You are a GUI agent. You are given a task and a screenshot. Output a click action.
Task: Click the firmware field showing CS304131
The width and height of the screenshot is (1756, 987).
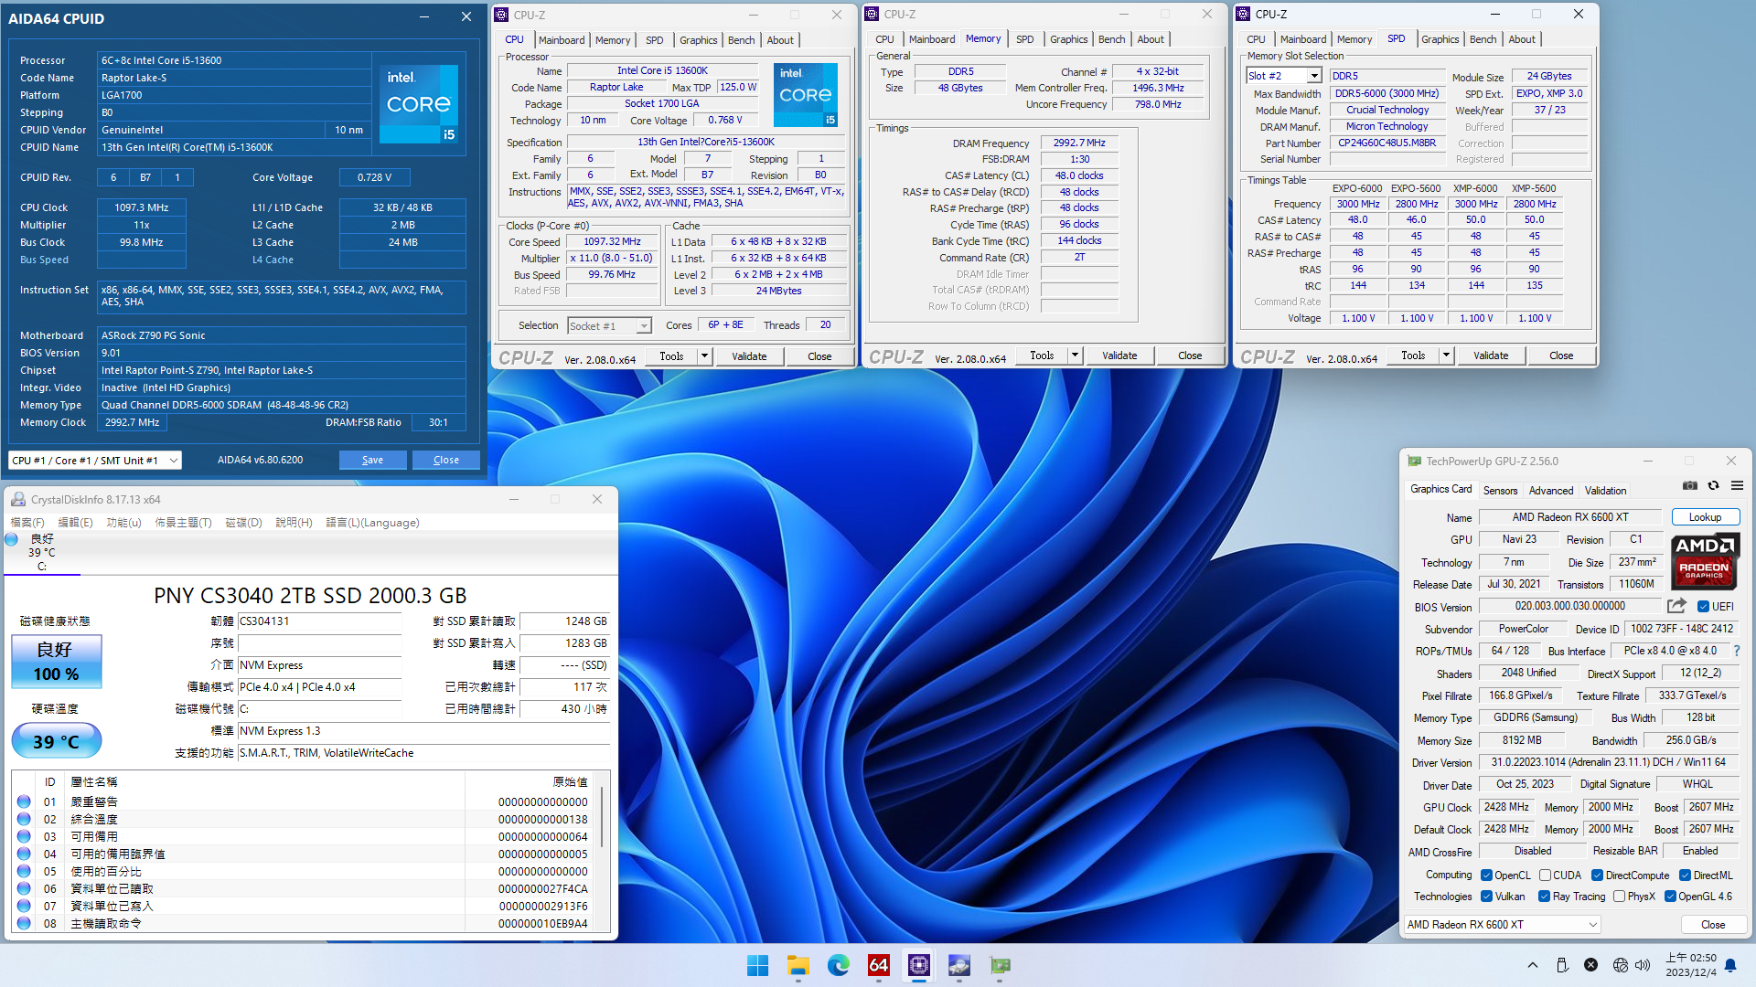[319, 621]
